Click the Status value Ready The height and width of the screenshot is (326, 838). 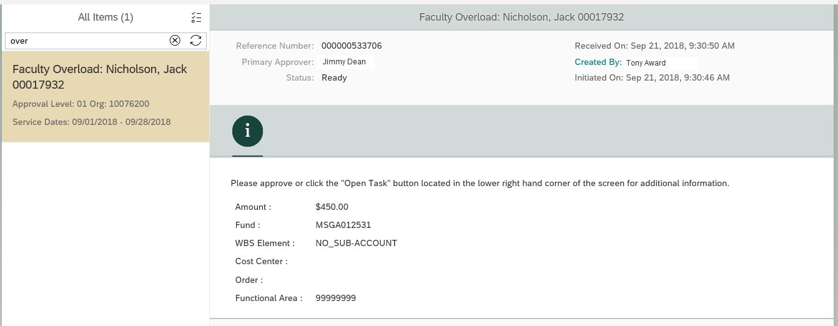(x=334, y=77)
